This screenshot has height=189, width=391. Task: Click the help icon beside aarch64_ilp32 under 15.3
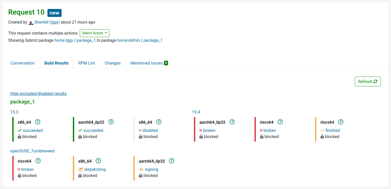111,122
